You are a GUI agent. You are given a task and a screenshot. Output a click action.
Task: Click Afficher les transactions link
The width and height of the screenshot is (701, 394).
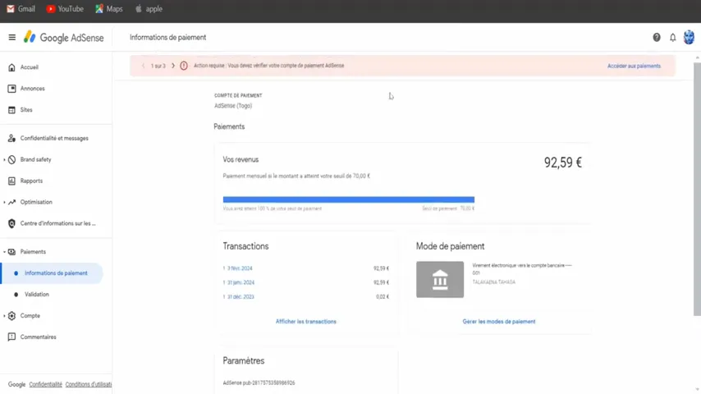click(306, 322)
